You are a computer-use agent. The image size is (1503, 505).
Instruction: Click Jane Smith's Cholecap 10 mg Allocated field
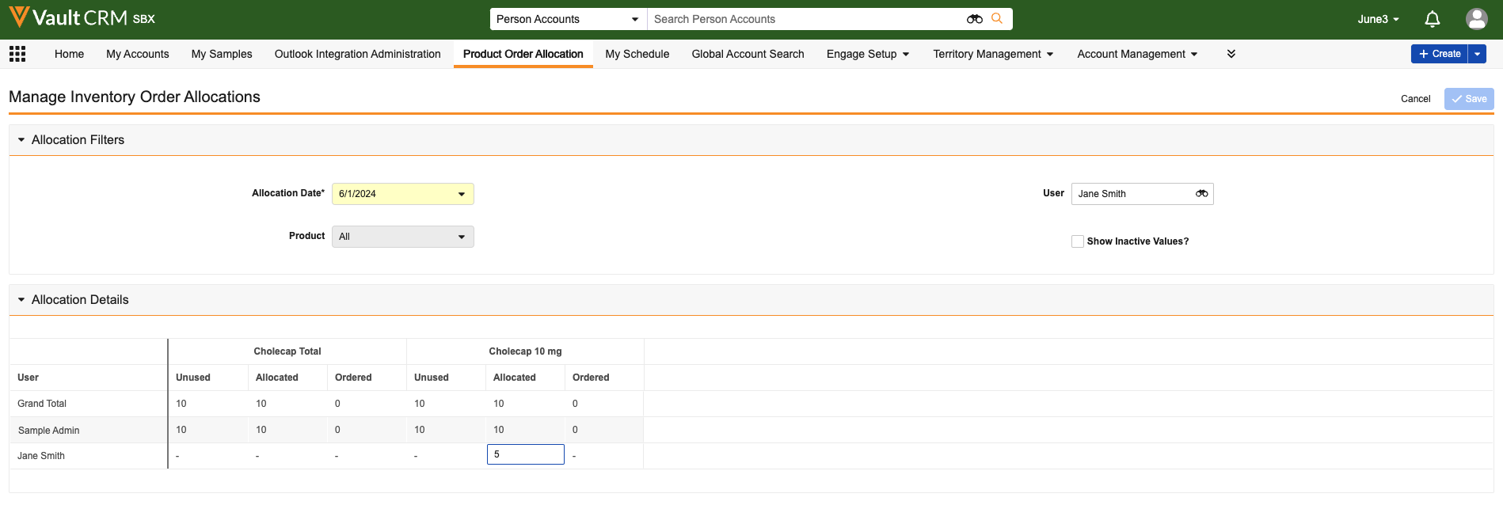[x=525, y=454]
